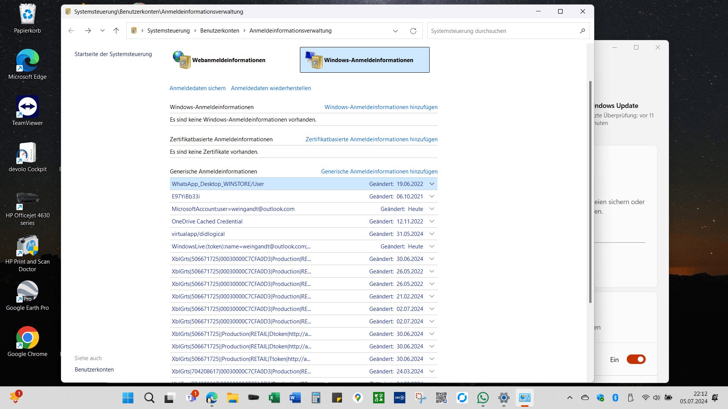
Task: Click the refresh icon in address bar
Action: 413,31
